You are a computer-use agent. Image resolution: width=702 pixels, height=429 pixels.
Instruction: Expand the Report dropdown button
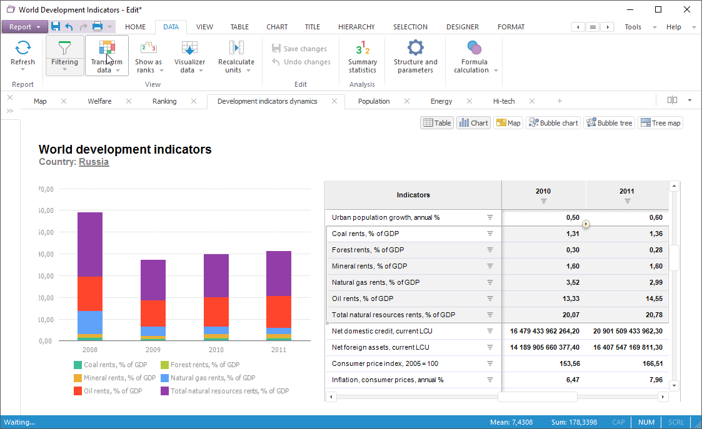point(25,27)
